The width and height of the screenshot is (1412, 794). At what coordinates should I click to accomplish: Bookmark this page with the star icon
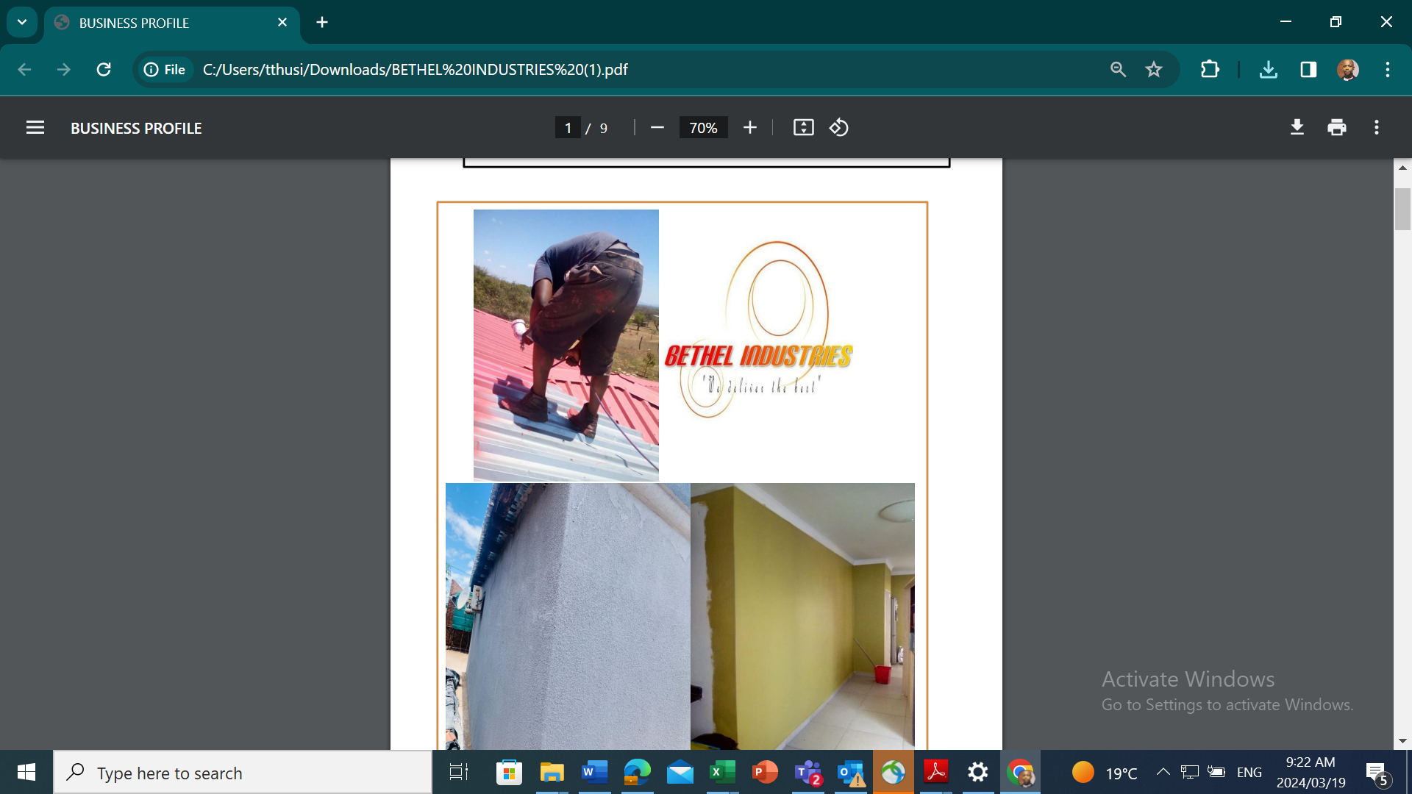(x=1154, y=70)
